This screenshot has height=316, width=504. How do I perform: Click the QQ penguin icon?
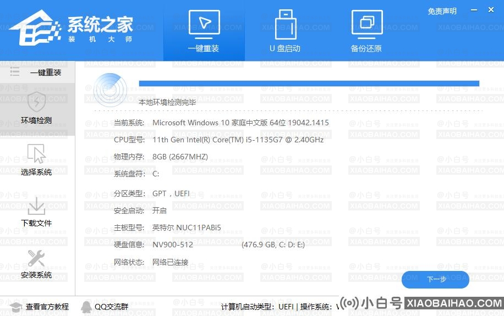(x=86, y=307)
